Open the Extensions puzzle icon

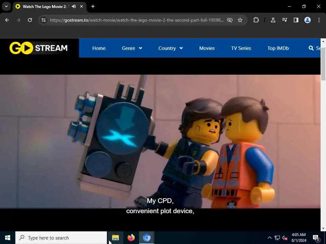[x=256, y=20]
